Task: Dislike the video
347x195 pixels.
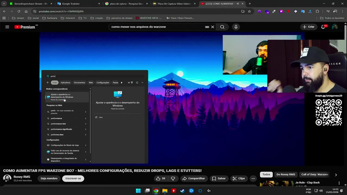Action: [173, 178]
